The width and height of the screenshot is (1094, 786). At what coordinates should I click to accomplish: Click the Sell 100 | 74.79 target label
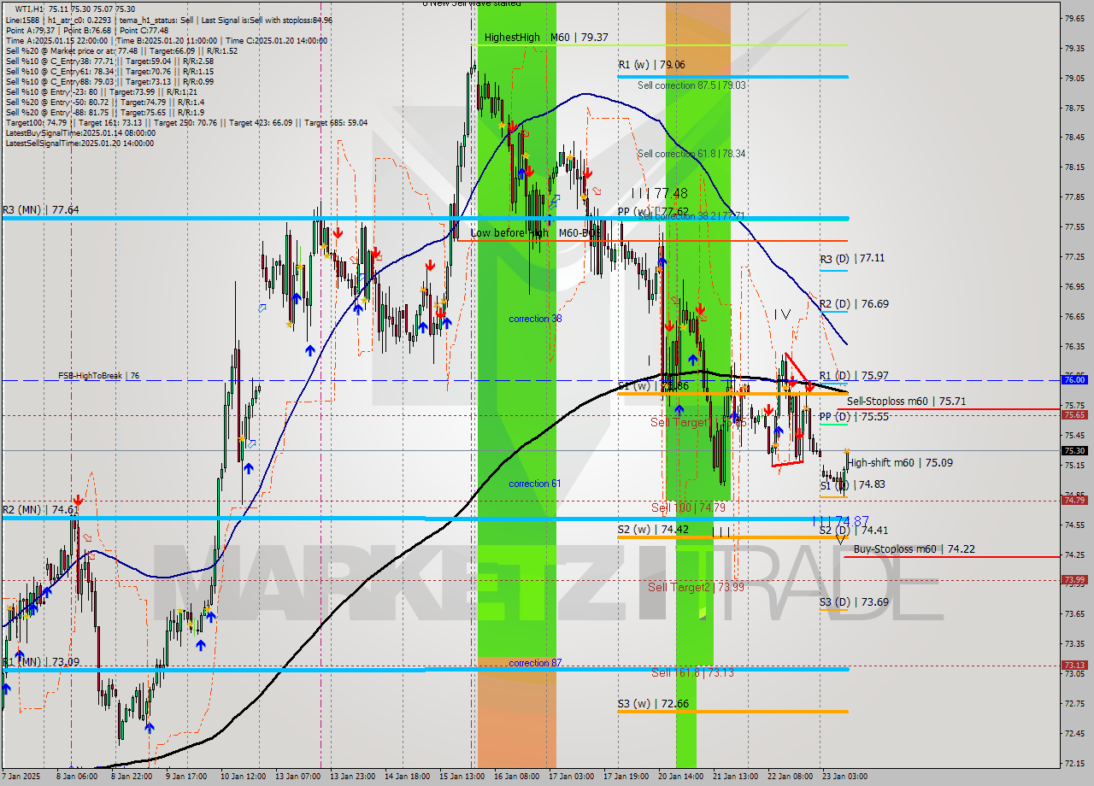coord(688,507)
